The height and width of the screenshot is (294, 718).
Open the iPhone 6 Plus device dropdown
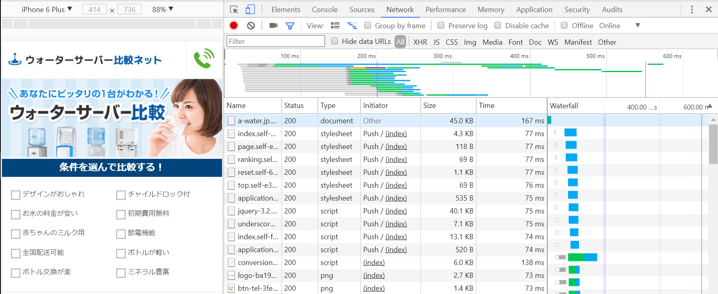[47, 9]
